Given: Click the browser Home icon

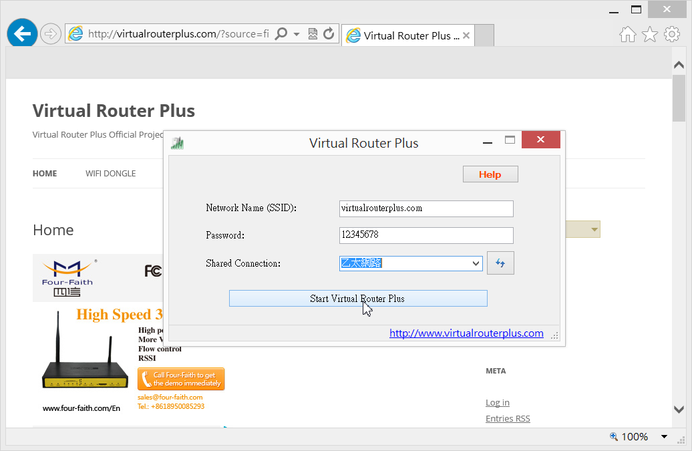Looking at the screenshot, I should 628,34.
